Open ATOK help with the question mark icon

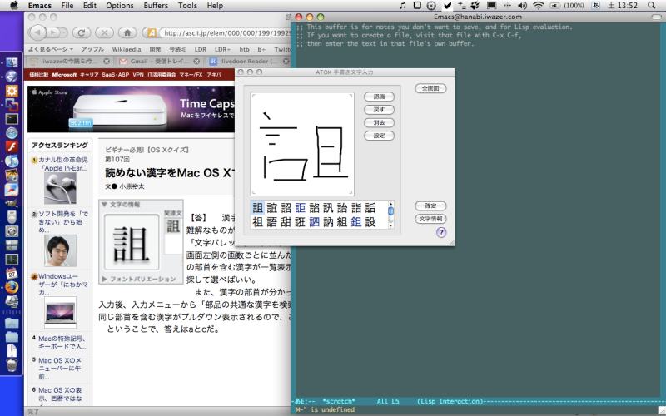pyautogui.click(x=441, y=232)
